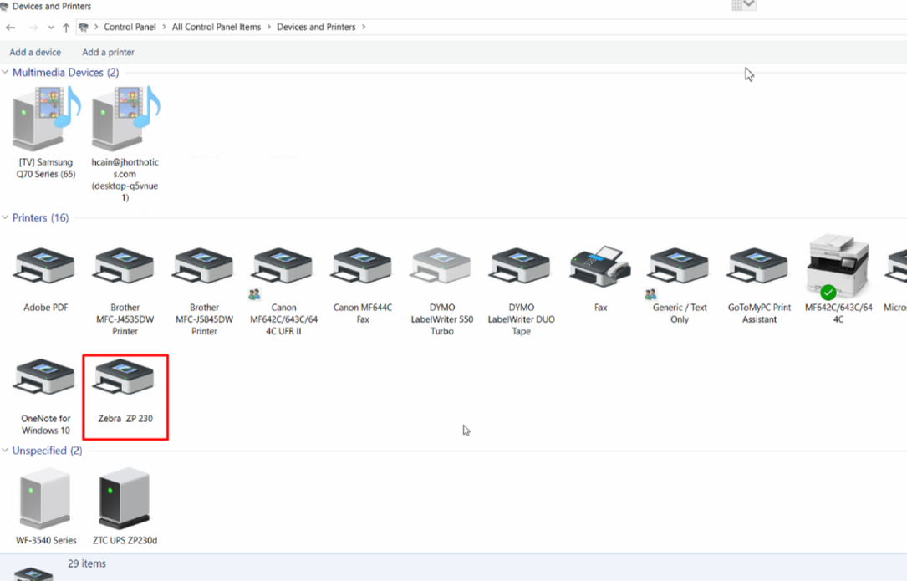
Task: Expand chevron after Devices and Printers
Action: [364, 27]
